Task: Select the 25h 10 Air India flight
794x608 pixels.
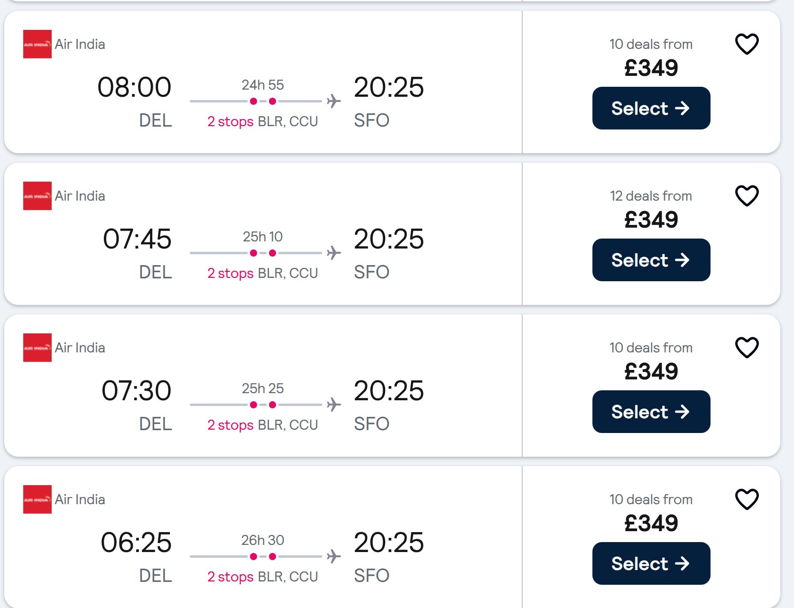Action: 651,260
